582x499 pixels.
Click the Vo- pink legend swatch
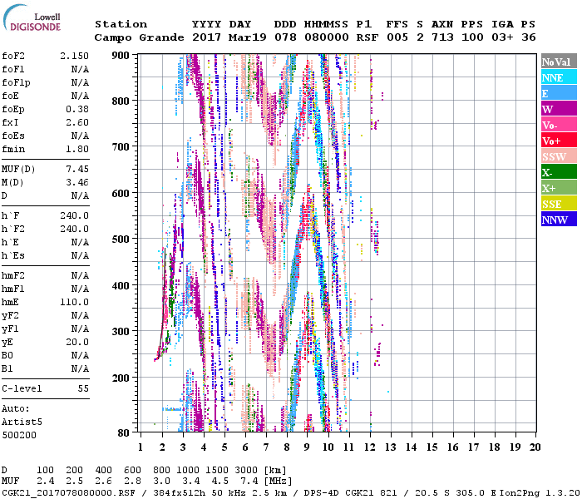(x=558, y=125)
